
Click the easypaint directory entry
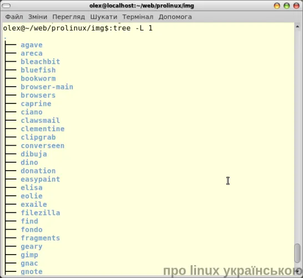(x=41, y=179)
